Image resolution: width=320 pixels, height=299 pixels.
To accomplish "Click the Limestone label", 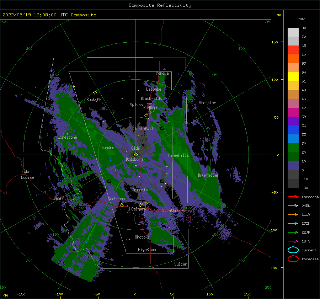I will click(x=67, y=137).
